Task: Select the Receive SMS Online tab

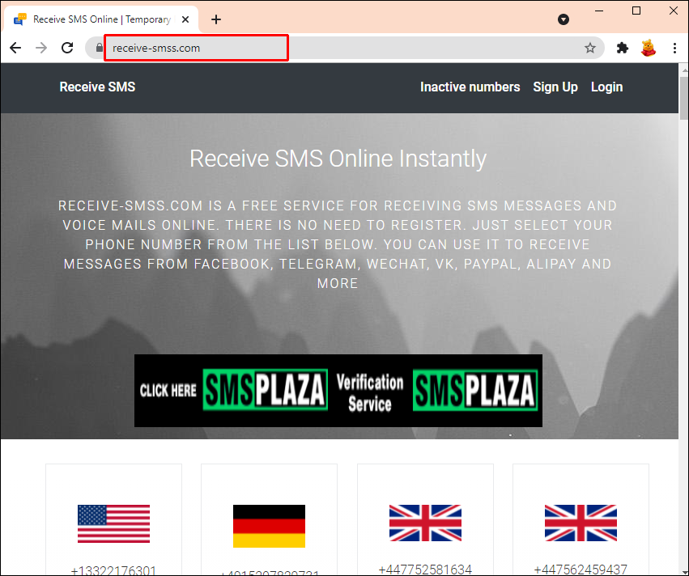Action: point(101,19)
